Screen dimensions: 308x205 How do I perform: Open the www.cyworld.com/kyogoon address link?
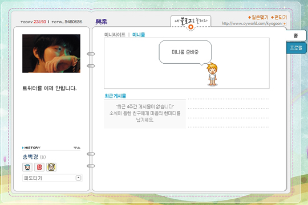click(x=252, y=23)
